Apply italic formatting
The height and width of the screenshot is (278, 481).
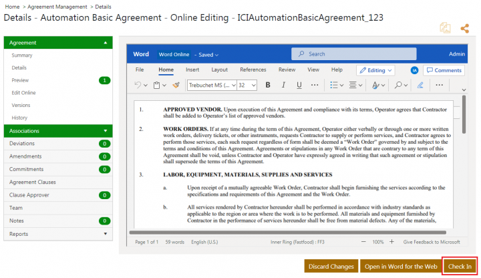click(x=283, y=85)
